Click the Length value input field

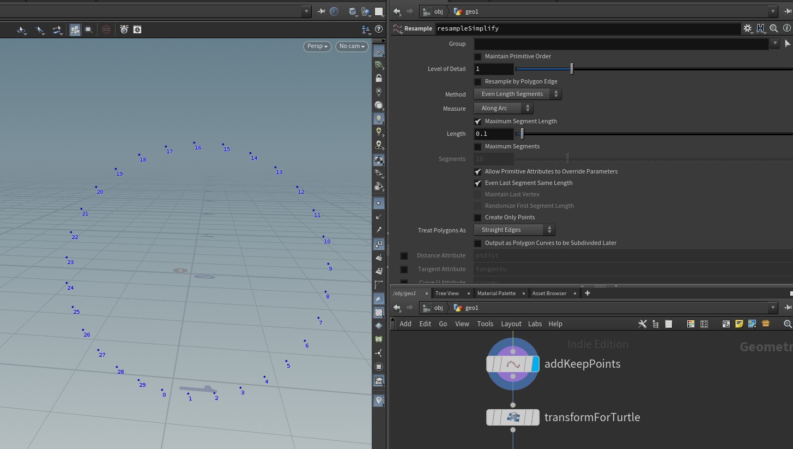pyautogui.click(x=494, y=134)
